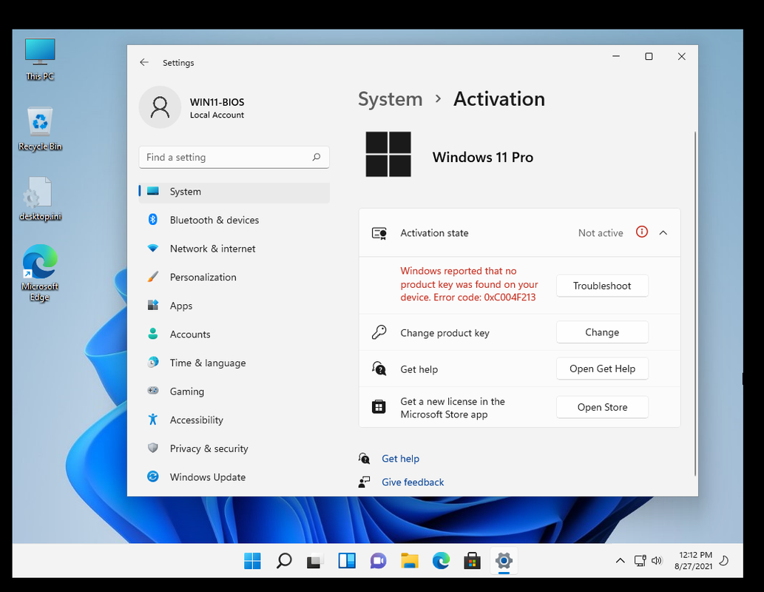
Task: Select Microsoft Edge desktop shortcut
Action: pyautogui.click(x=40, y=273)
